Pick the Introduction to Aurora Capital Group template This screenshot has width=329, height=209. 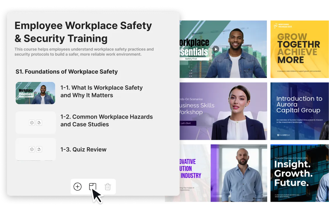pos(300,111)
